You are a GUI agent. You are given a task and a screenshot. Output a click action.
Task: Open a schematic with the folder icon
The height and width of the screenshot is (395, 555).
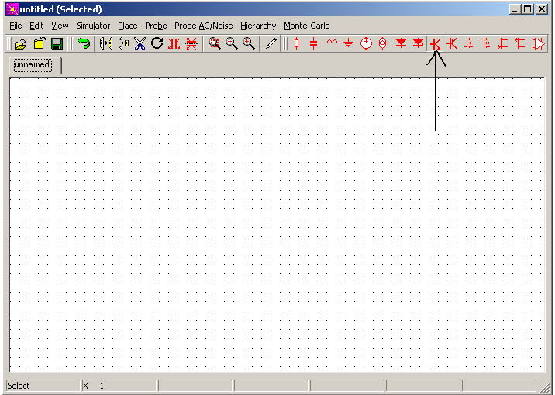click(21, 44)
